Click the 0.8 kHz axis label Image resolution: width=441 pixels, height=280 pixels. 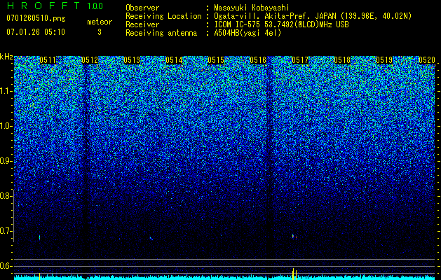[x=6, y=196]
